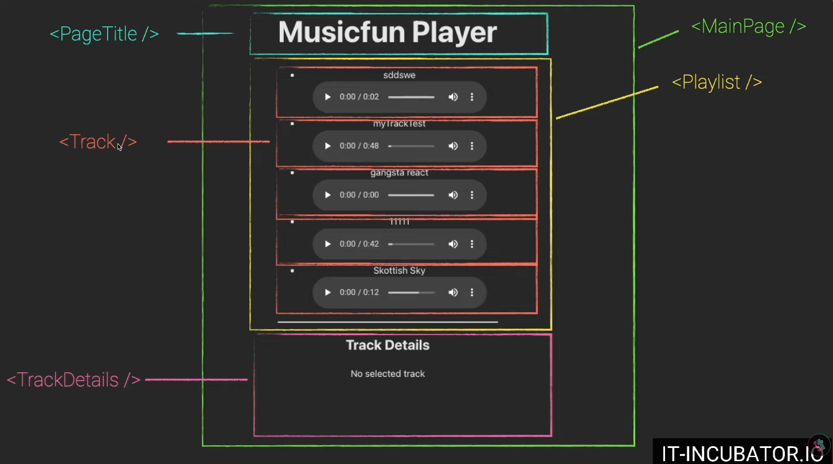The image size is (833, 464).
Task: Open more options for myTrackTest player
Action: point(472,146)
